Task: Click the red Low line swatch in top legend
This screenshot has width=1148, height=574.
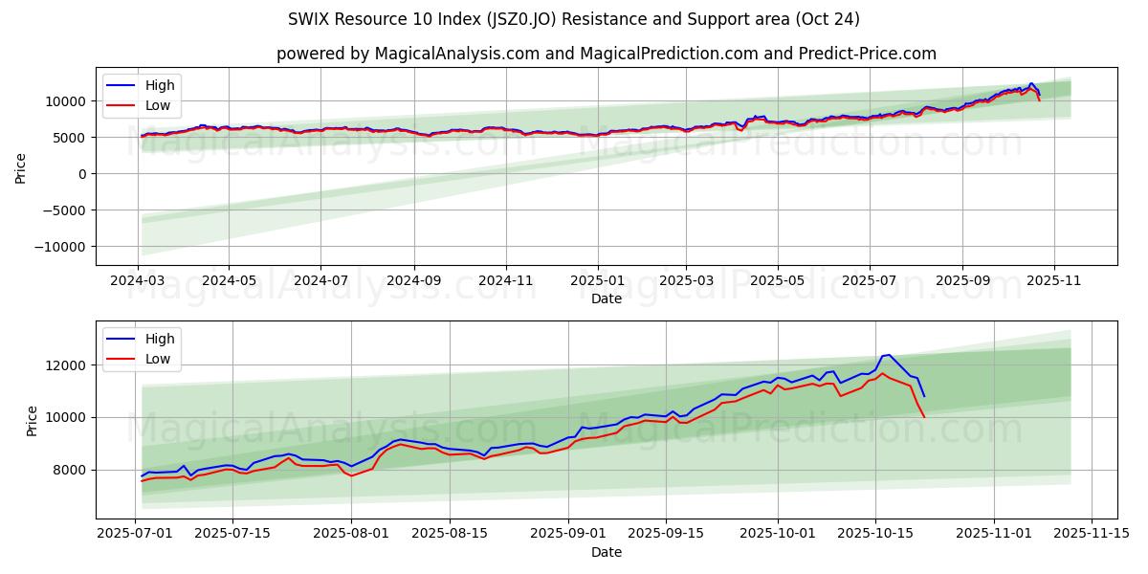Action: click(121, 105)
